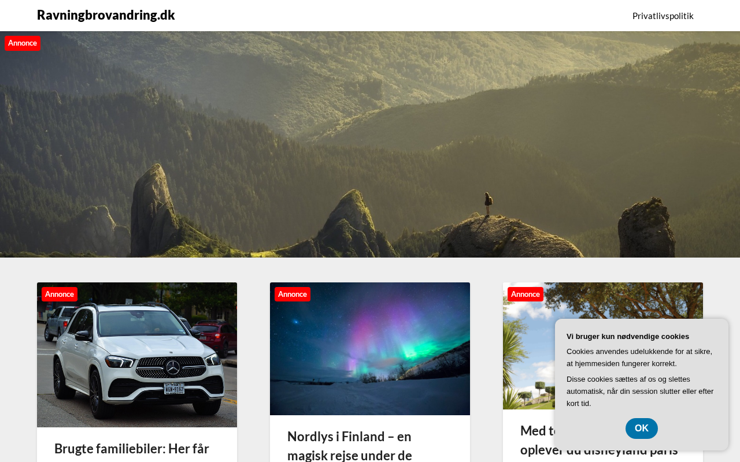Image resolution: width=740 pixels, height=462 pixels.
Task: Click the 'Cookies anvendes udelukkende' paragraph
Action: point(639,357)
